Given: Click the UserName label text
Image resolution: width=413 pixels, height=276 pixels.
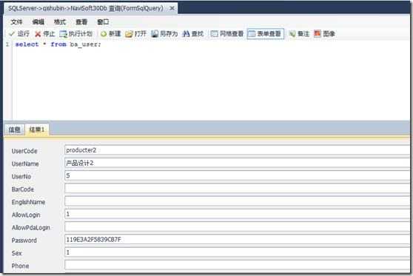Looking at the screenshot, I should point(25,164).
